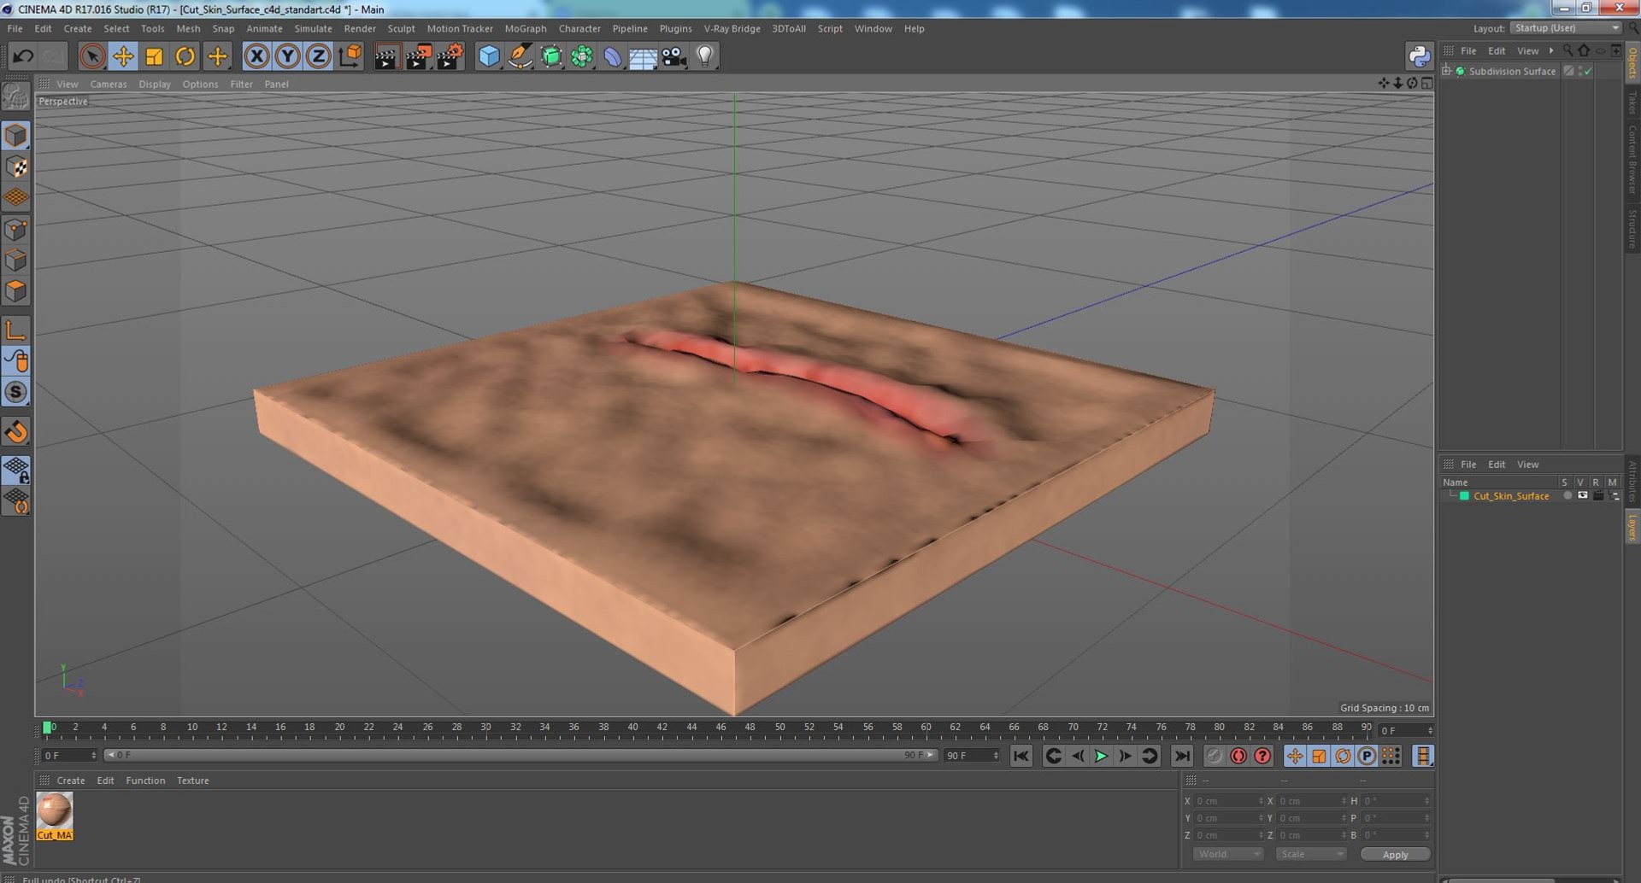This screenshot has height=883, width=1641.
Task: Add a Cube primitive object
Action: 489,57
